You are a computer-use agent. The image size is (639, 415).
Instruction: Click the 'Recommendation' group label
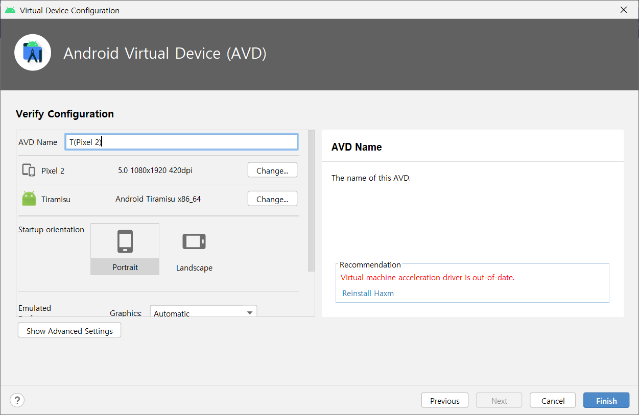[370, 264]
